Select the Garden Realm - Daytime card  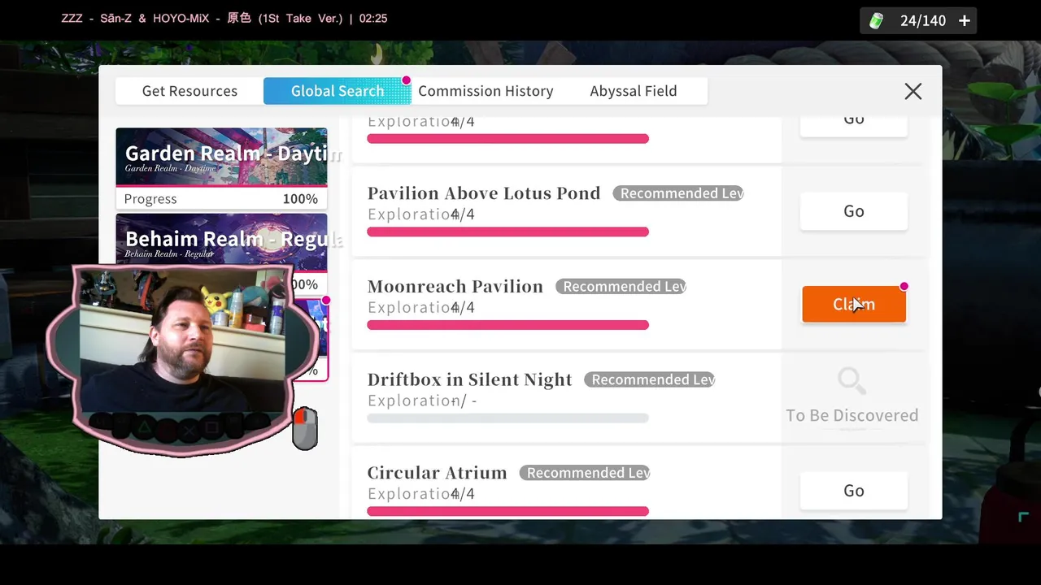pyautogui.click(x=221, y=168)
